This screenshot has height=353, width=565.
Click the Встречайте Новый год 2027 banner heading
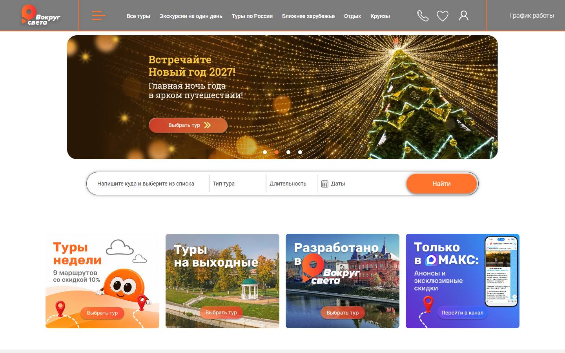click(x=192, y=66)
